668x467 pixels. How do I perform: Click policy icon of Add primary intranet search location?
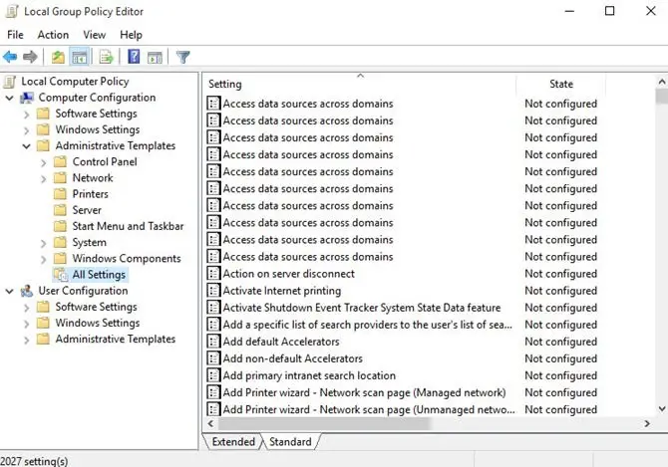click(213, 375)
